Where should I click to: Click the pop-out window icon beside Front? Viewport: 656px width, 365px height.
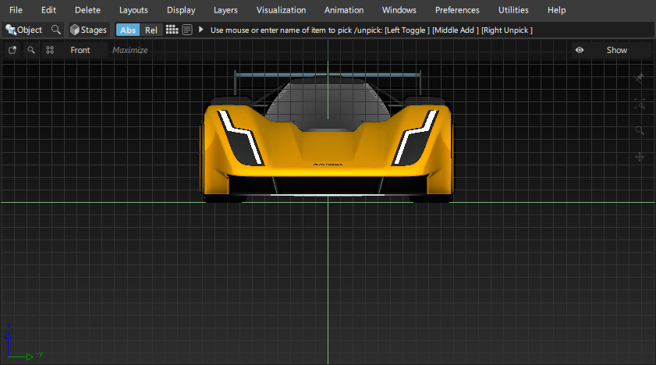point(12,50)
